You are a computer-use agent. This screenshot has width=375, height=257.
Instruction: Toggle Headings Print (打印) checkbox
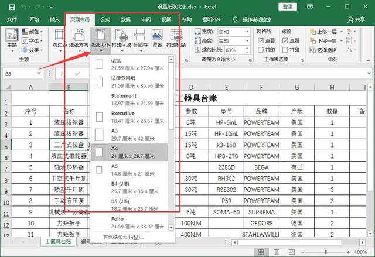[285, 50]
